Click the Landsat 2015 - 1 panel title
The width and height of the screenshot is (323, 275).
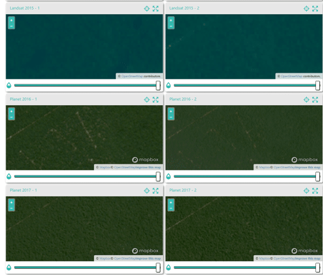(25, 8)
